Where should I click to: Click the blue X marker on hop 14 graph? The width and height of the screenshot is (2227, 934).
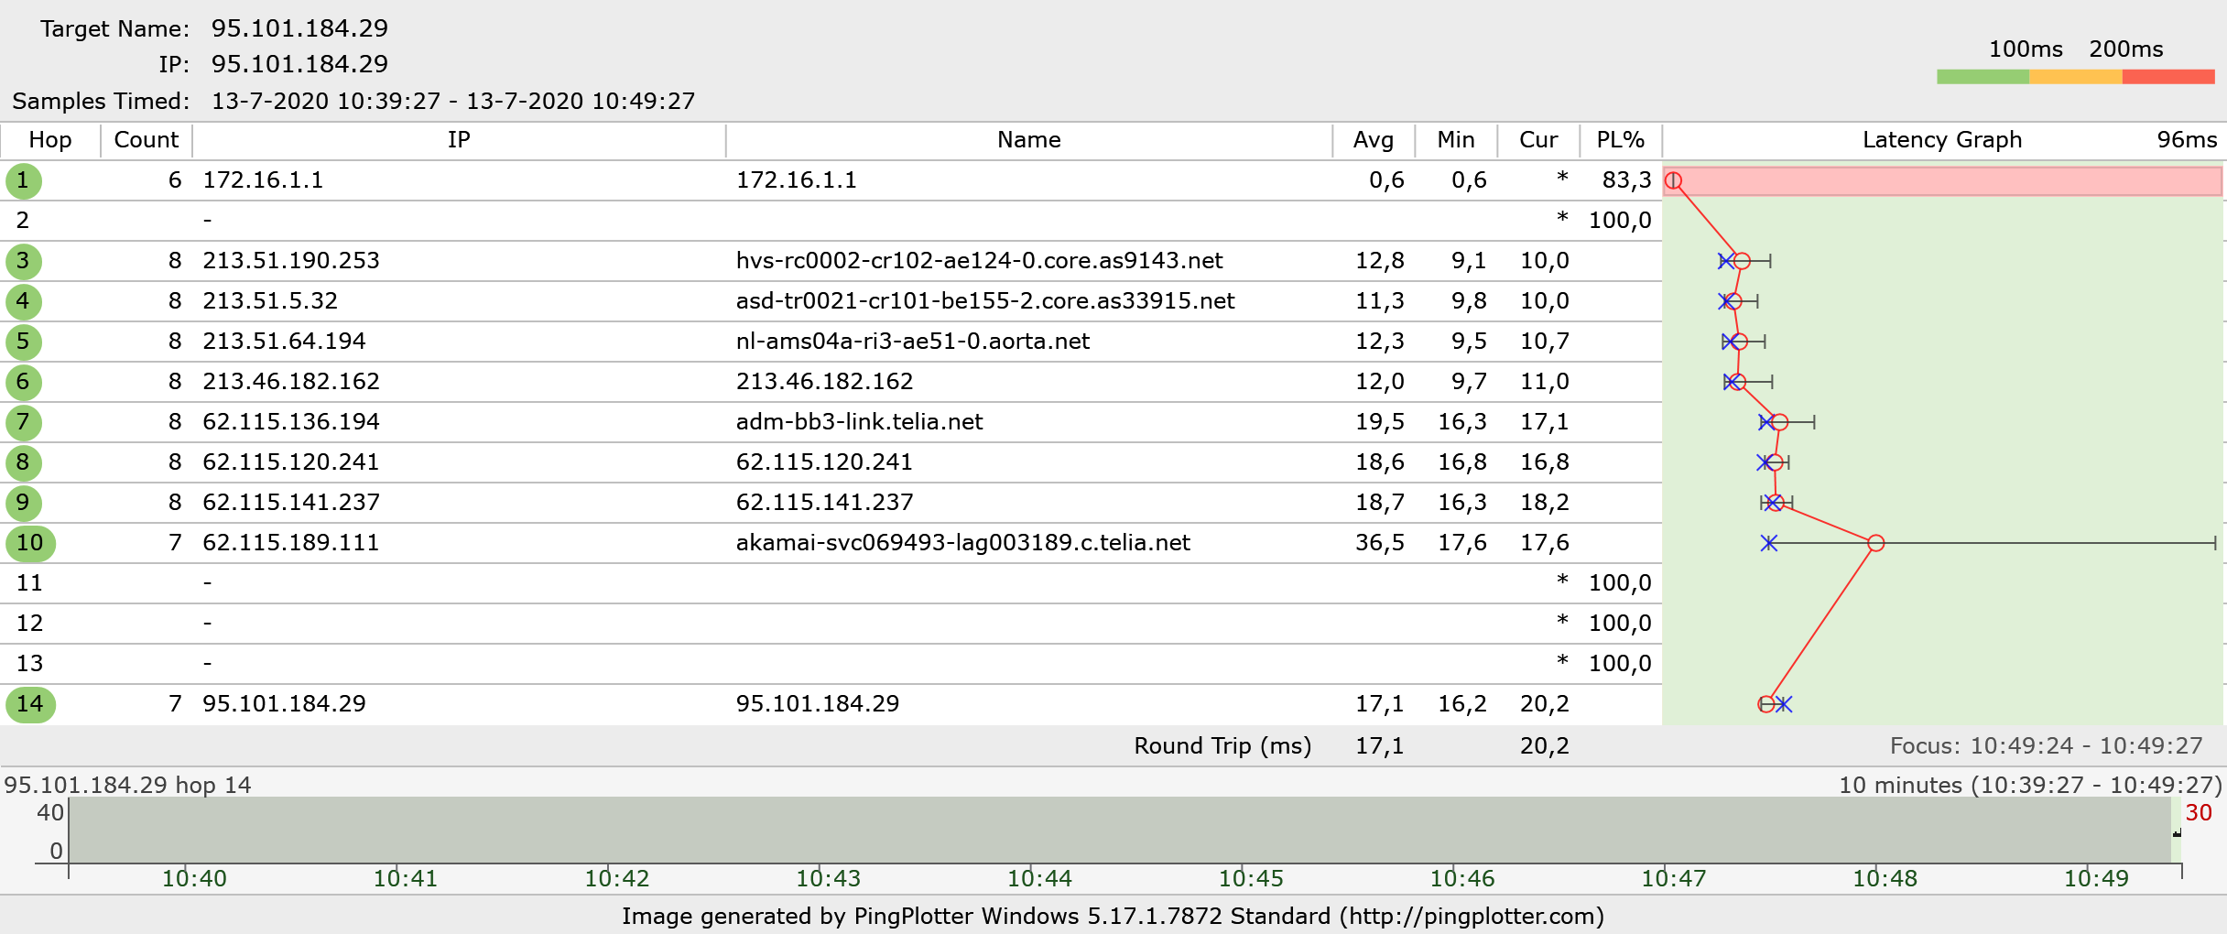click(x=1784, y=704)
